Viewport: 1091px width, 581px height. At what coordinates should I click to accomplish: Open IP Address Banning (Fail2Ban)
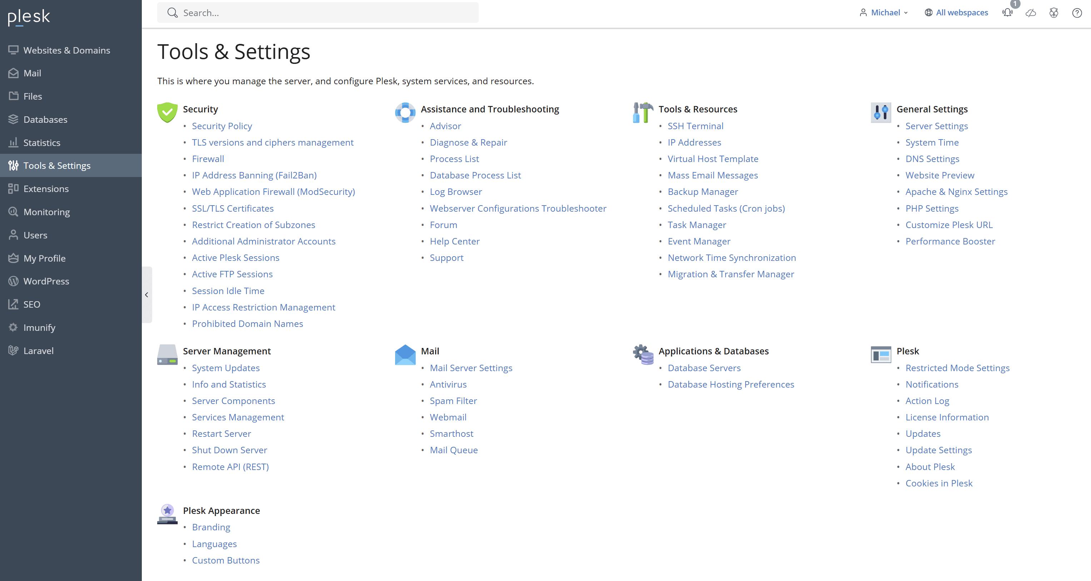[x=254, y=175]
